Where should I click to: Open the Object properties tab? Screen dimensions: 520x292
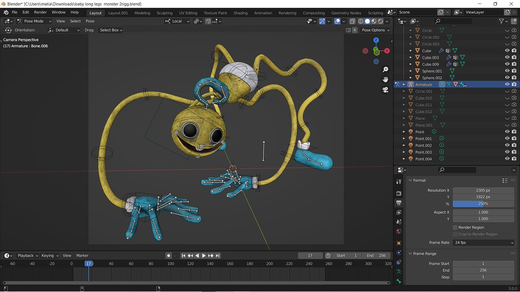pos(399,243)
